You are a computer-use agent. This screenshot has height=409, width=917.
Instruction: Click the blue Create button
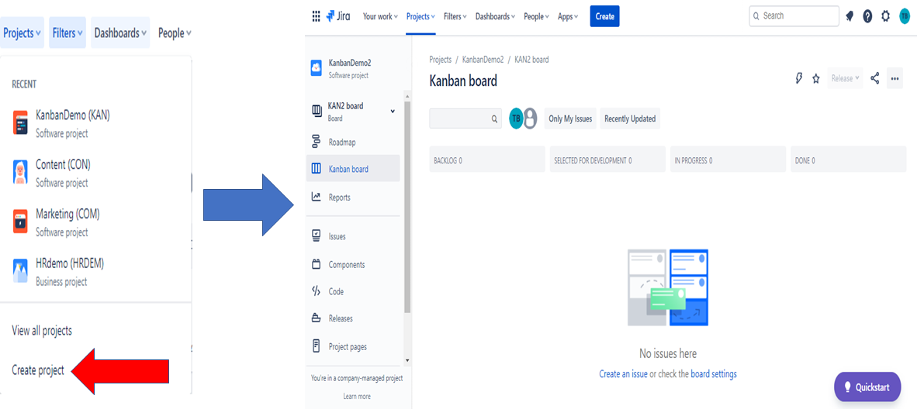(x=604, y=16)
